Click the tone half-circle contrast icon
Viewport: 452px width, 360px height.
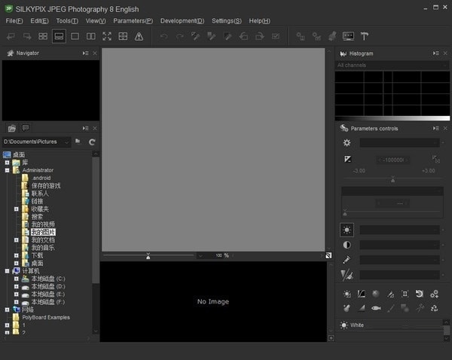click(347, 245)
